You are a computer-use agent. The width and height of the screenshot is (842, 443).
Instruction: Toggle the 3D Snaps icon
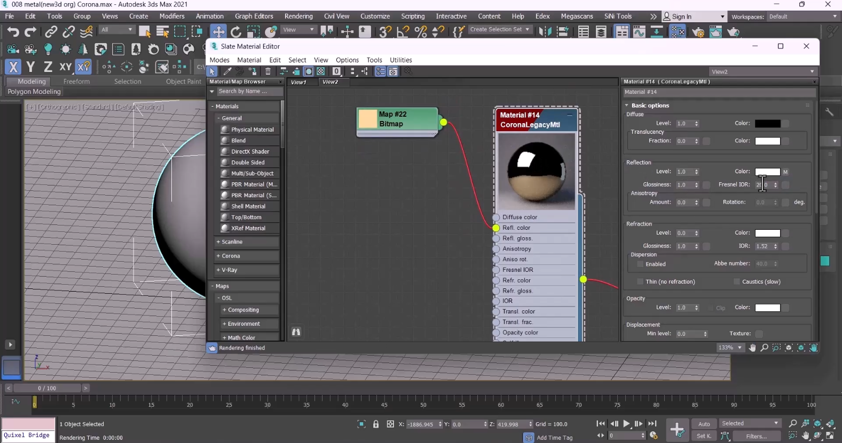click(x=385, y=32)
